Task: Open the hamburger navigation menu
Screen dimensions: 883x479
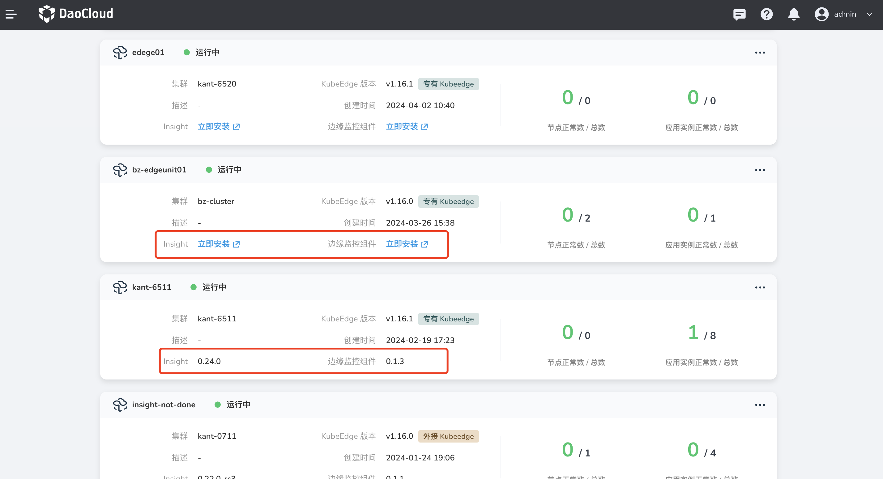Action: click(x=11, y=14)
